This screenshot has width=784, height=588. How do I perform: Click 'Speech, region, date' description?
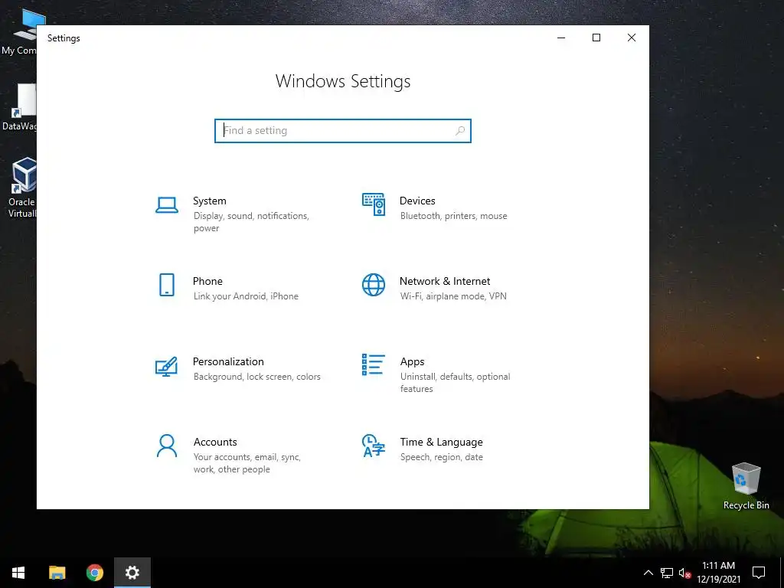click(x=442, y=457)
